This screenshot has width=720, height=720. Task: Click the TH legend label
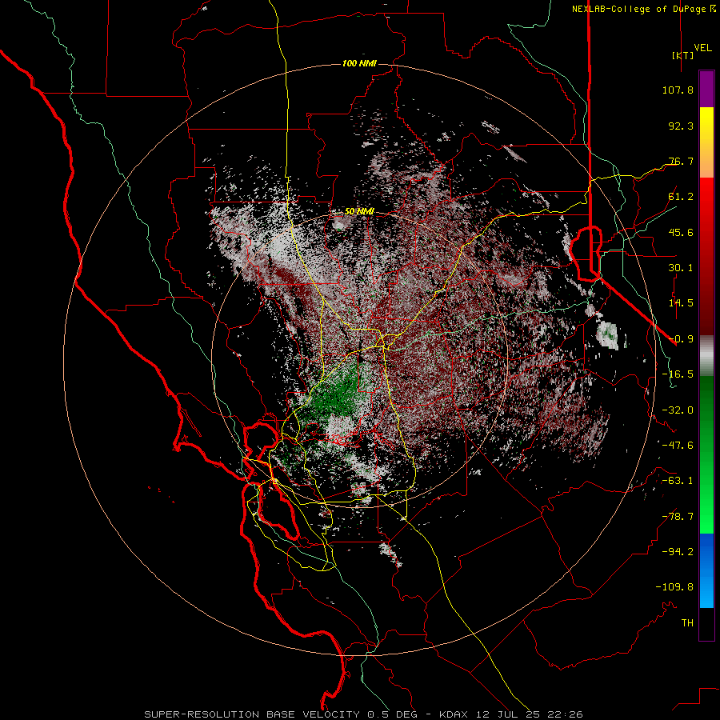click(x=687, y=623)
